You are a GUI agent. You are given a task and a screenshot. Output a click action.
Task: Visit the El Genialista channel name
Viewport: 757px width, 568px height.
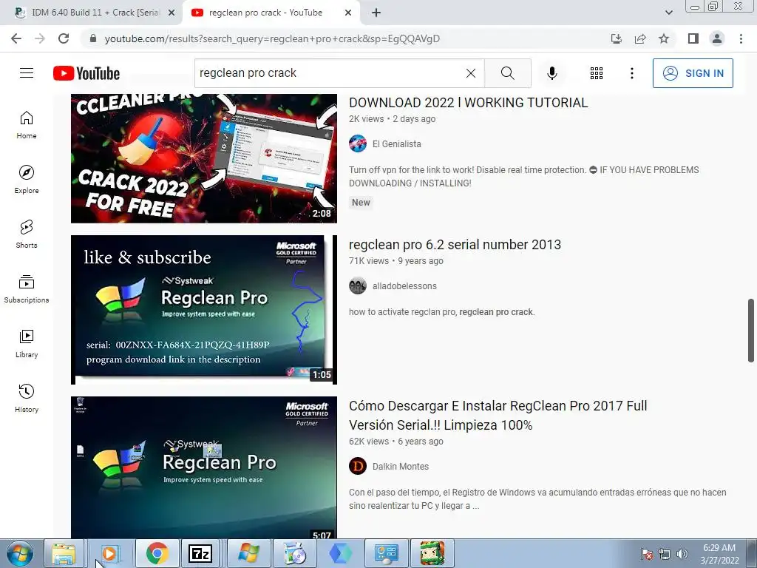point(396,144)
